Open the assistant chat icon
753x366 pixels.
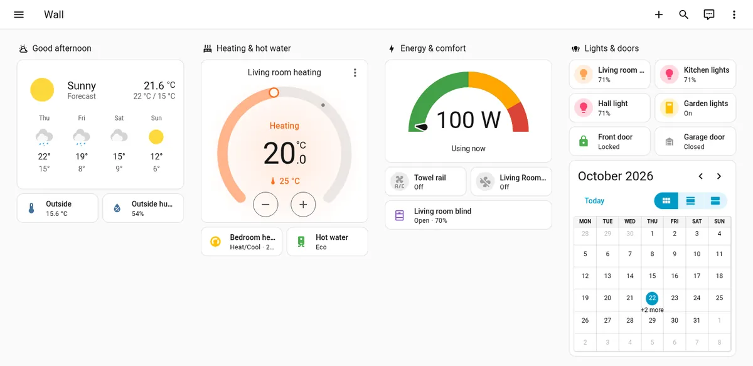click(709, 14)
